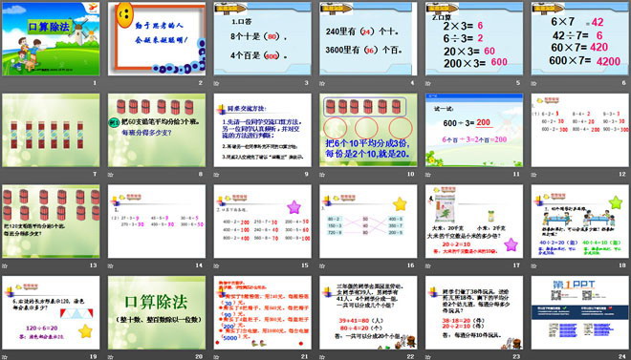Play the animation star under slide 16
Screen dimensions: 631x360
point(322,266)
